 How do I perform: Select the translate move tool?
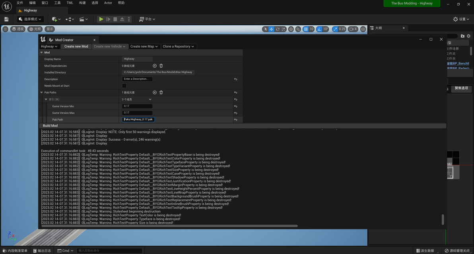click(272, 29)
